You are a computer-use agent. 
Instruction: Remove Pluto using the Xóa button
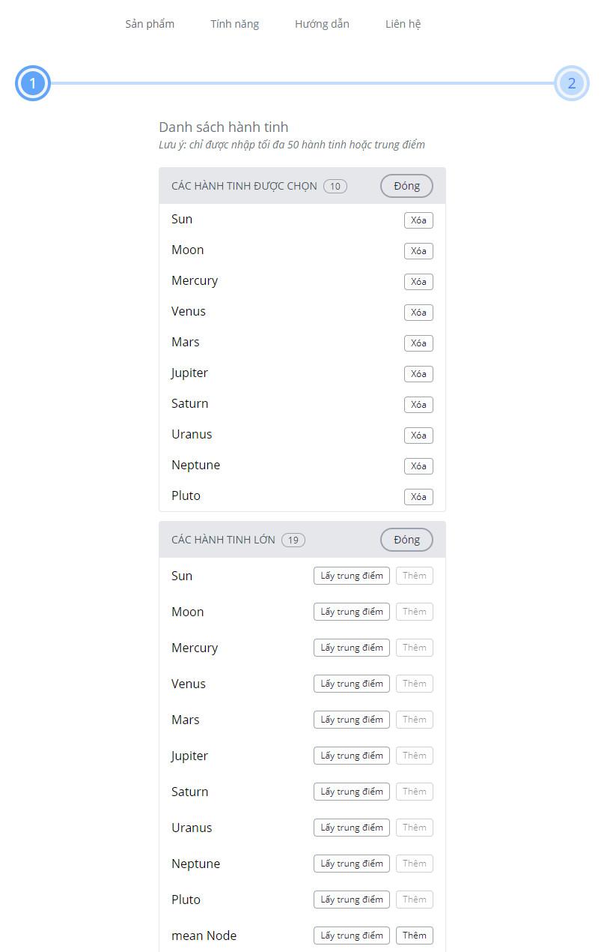pyautogui.click(x=418, y=496)
